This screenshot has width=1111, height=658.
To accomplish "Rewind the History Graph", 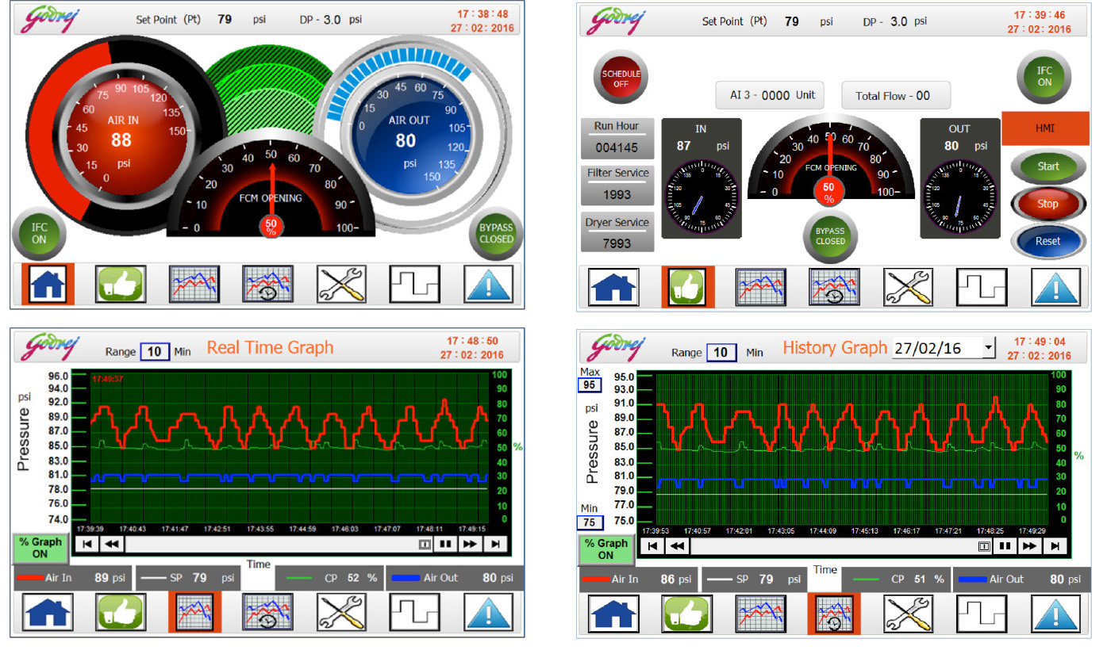I will click(x=677, y=545).
